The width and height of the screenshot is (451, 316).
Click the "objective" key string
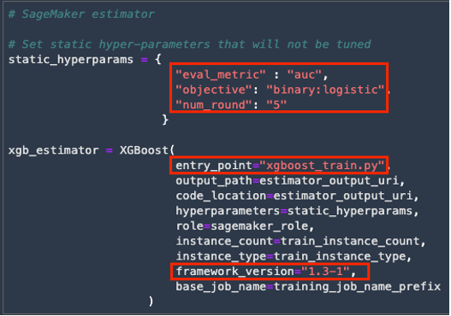point(214,90)
